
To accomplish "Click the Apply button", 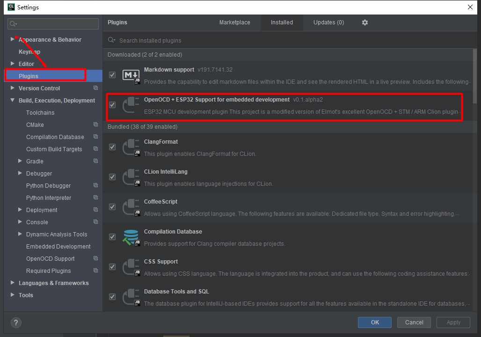I will click(x=453, y=322).
